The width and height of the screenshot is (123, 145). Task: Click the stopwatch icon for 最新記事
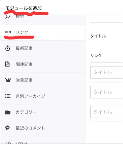tap(8, 48)
